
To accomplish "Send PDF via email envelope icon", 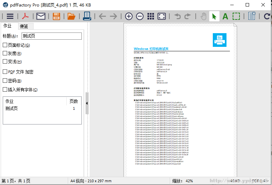I will [x=41, y=16].
